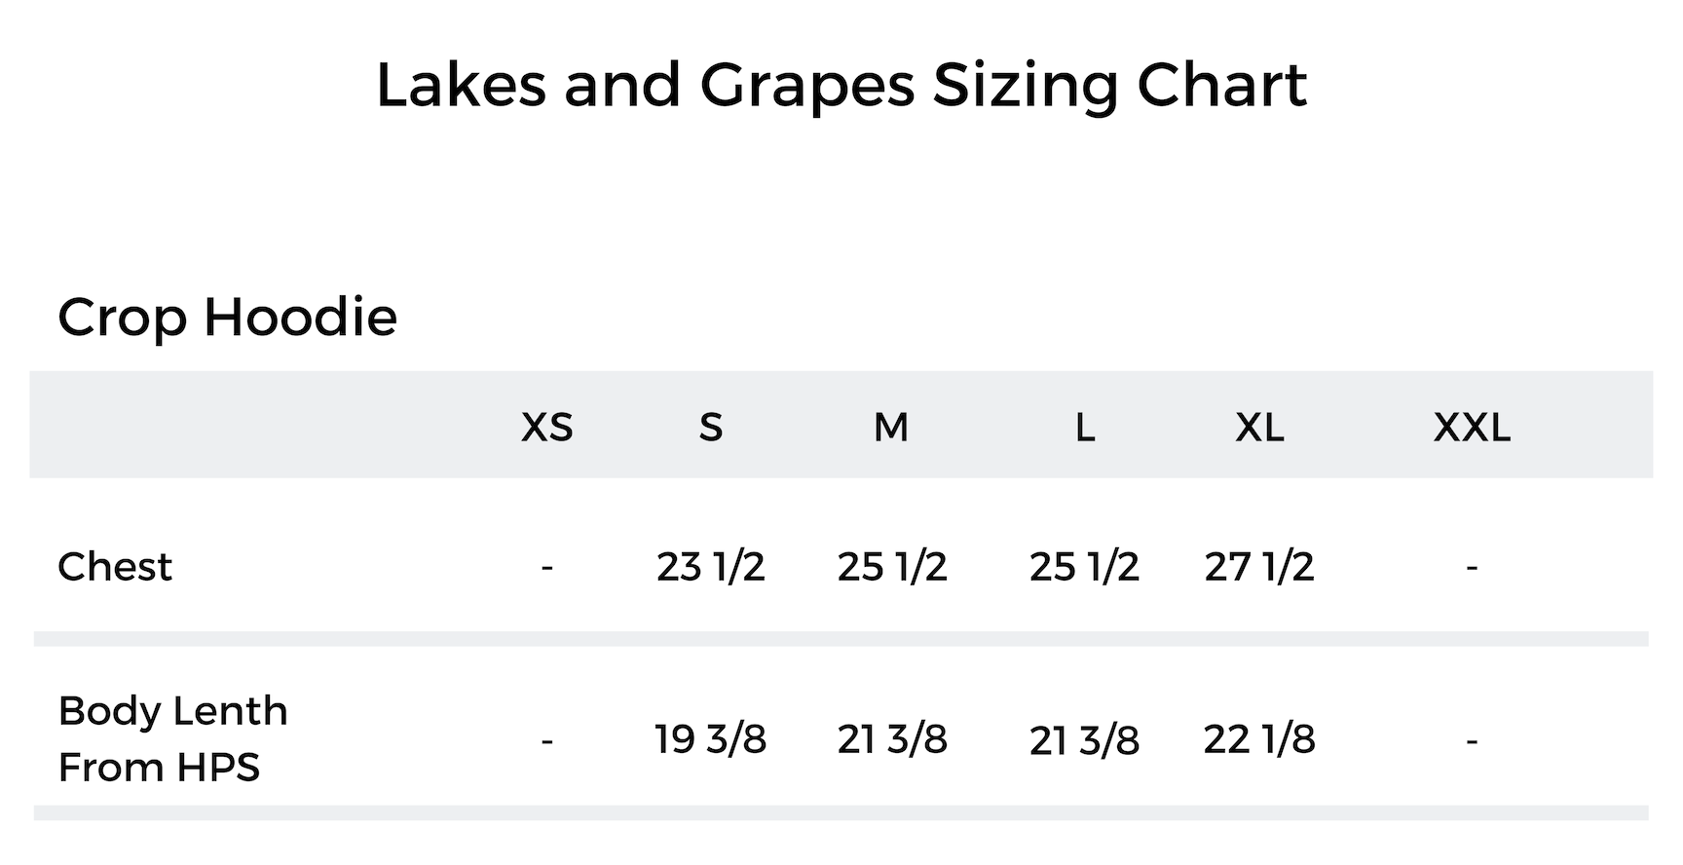Screen dimensions: 1683x865
Task: Choose the L size column header
Action: (x=1084, y=428)
